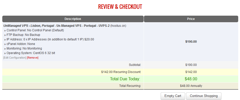Click the Operating System CentOS 6 line

point(30,53)
